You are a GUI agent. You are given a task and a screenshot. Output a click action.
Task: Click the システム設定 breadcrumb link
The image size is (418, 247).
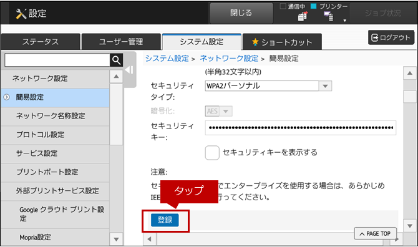(167, 59)
